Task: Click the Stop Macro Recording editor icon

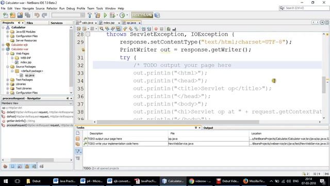Action: (161, 29)
